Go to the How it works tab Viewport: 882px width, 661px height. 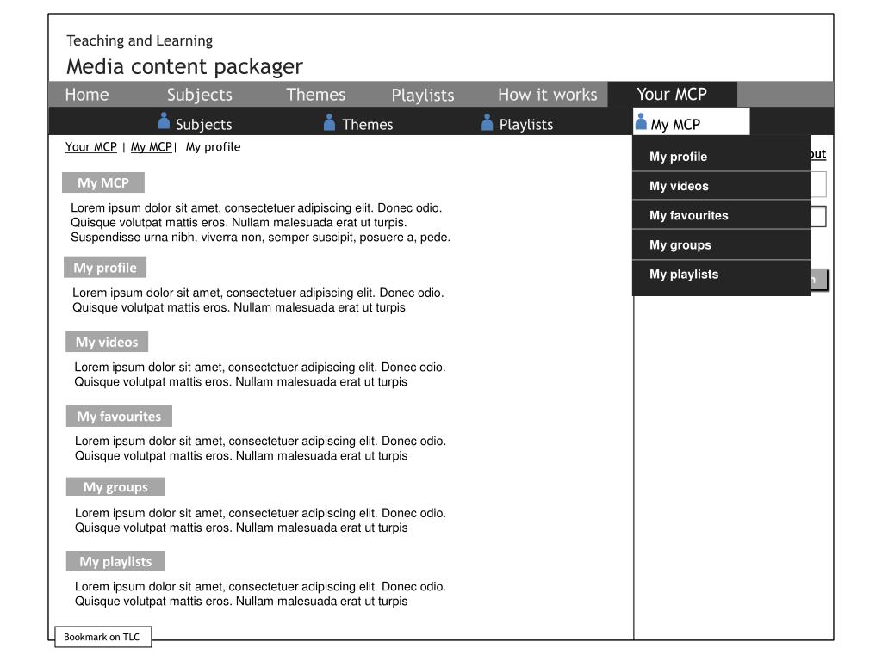coord(547,95)
